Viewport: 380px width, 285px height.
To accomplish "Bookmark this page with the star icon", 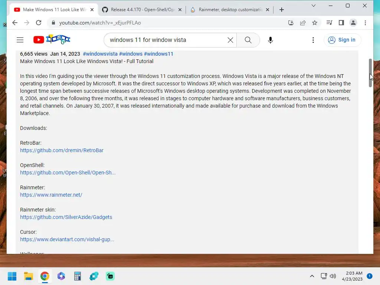I will click(x=315, y=23).
